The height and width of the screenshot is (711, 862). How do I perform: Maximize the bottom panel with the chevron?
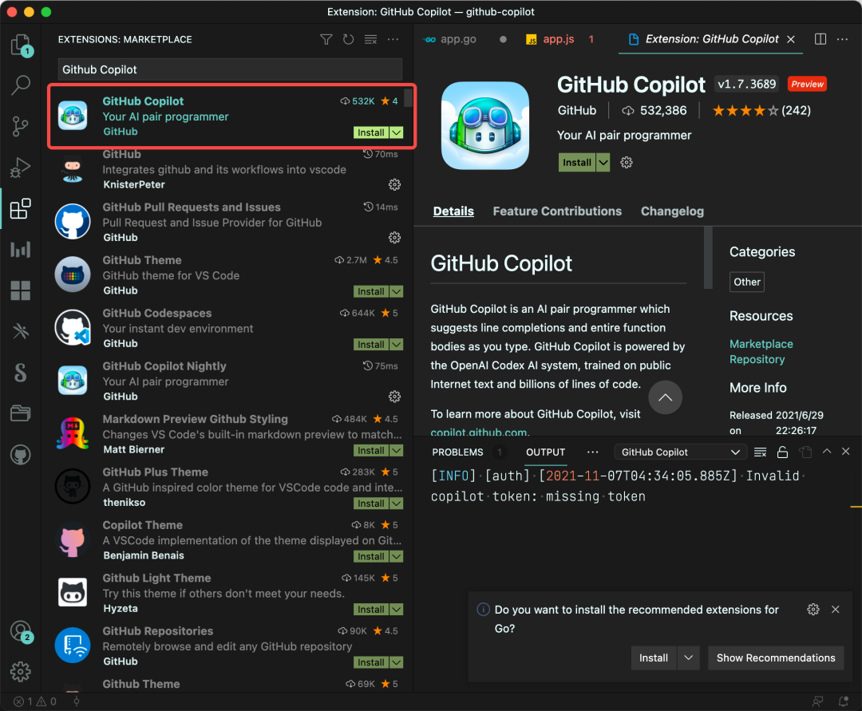[x=828, y=451]
